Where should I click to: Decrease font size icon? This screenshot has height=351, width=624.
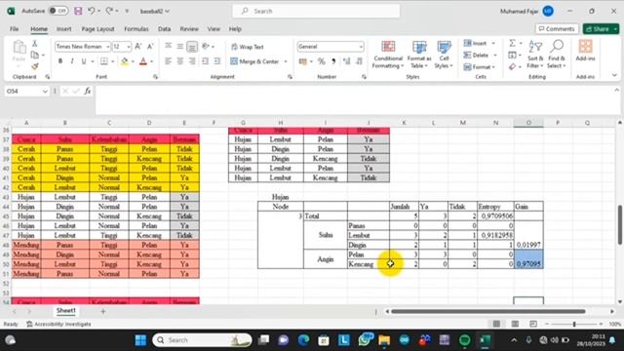point(150,47)
